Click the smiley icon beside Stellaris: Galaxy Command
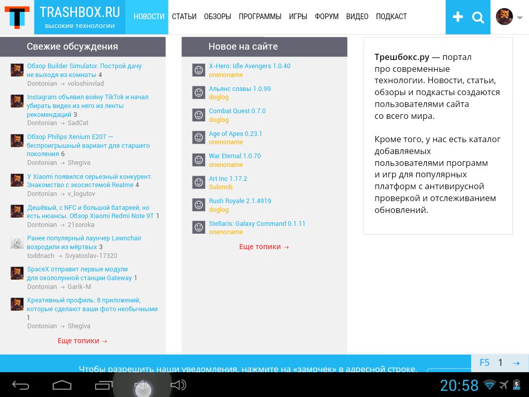This screenshot has height=397, width=529. click(199, 227)
